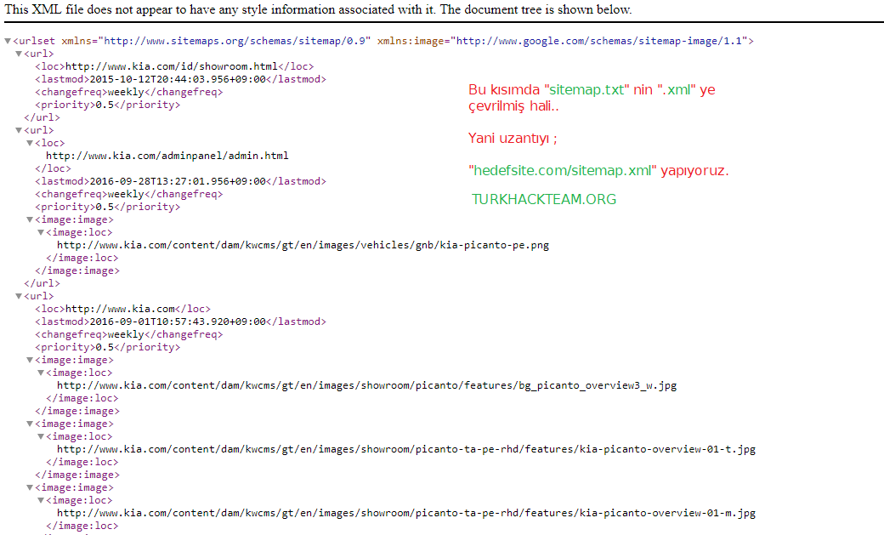The width and height of the screenshot is (884, 535).
Task: Collapse image:loc node holding kia-picanto-overview-01-t.jpg
Action: tap(41, 437)
